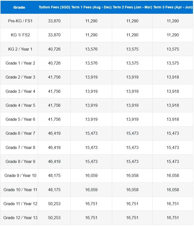The image size is (194, 226).
Task: Select the Pre-KG / FS1 row label
Action: 20,21
